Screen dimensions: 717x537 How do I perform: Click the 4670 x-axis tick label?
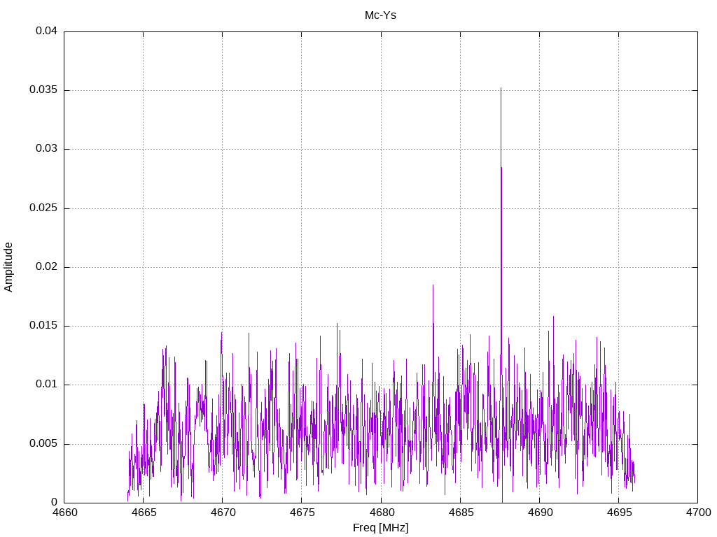(223, 513)
